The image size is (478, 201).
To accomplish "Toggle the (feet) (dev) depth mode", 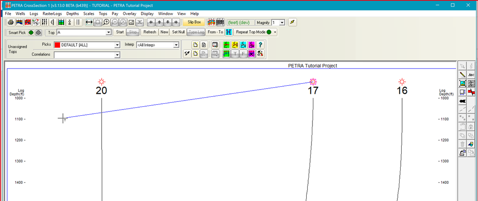I will (241, 22).
